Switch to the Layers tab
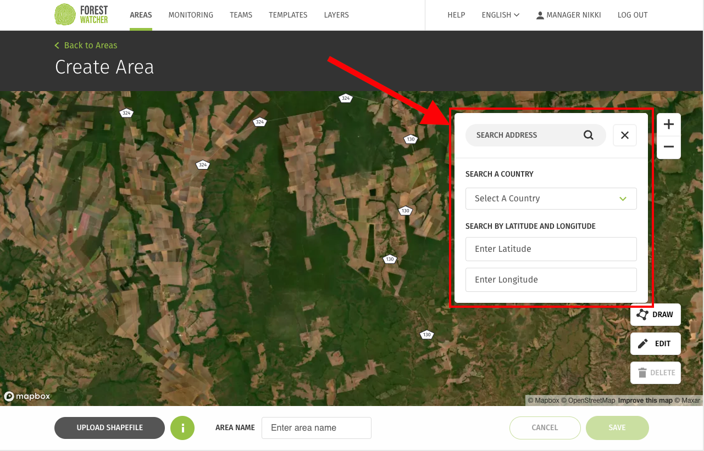Screen dimensions: 704x451 tap(336, 15)
